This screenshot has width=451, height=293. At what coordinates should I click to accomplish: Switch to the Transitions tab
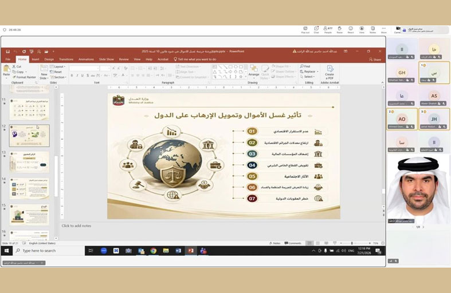point(66,60)
